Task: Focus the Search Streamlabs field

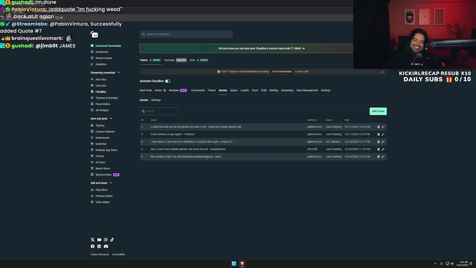Action: point(186,34)
